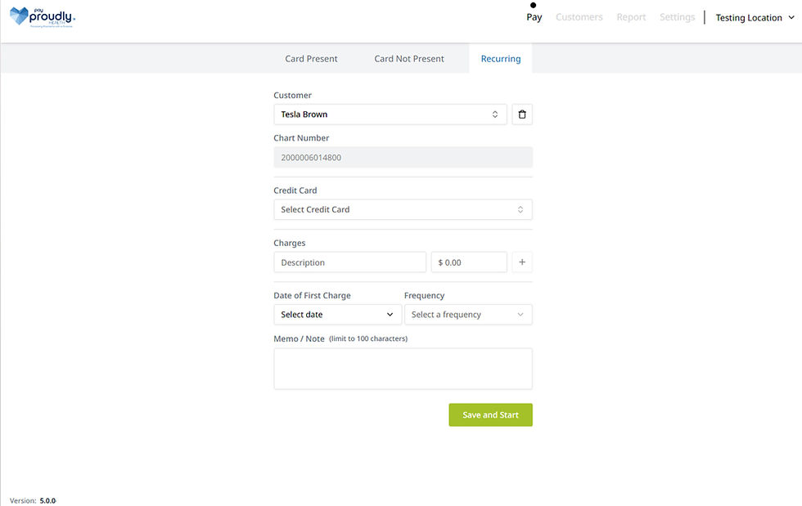Open the Customer dropdown showing Tesla Brown
The height and width of the screenshot is (506, 802).
click(390, 114)
